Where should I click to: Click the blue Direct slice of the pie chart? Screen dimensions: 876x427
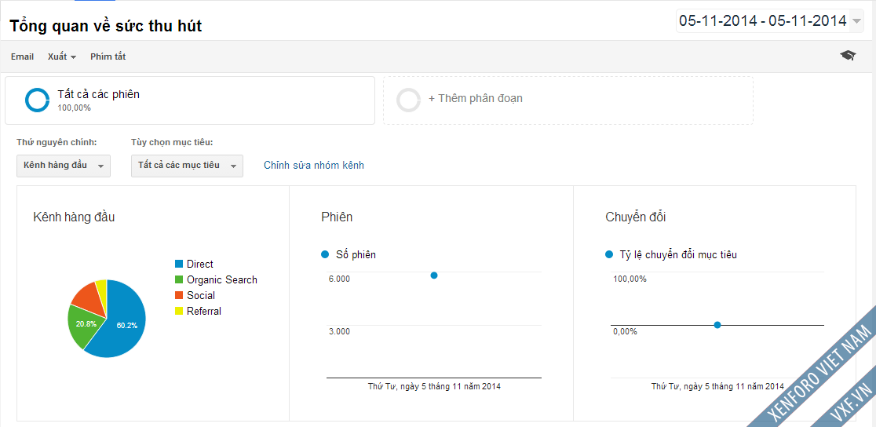point(124,324)
